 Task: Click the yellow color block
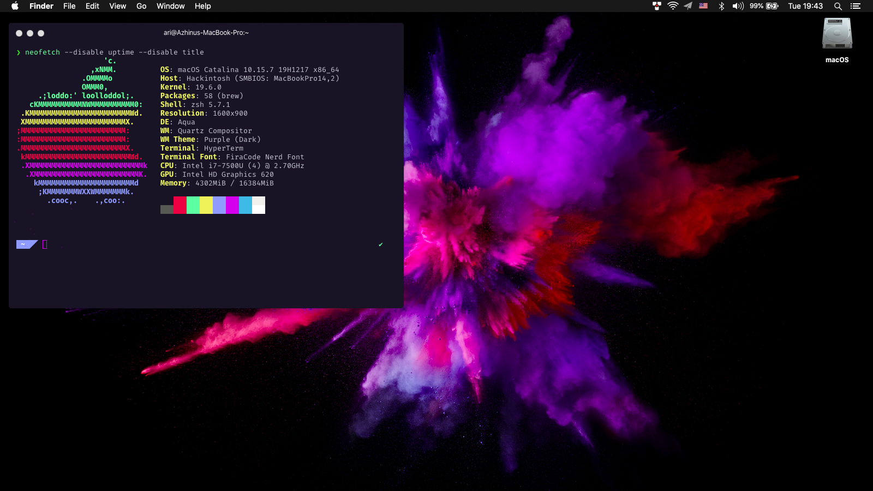206,205
